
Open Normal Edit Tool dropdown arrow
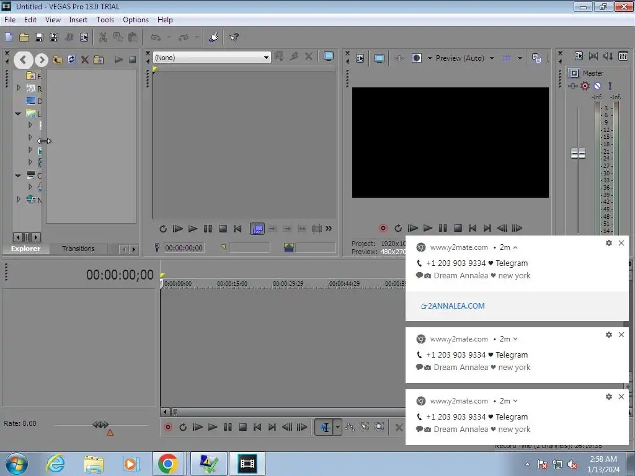click(337, 427)
